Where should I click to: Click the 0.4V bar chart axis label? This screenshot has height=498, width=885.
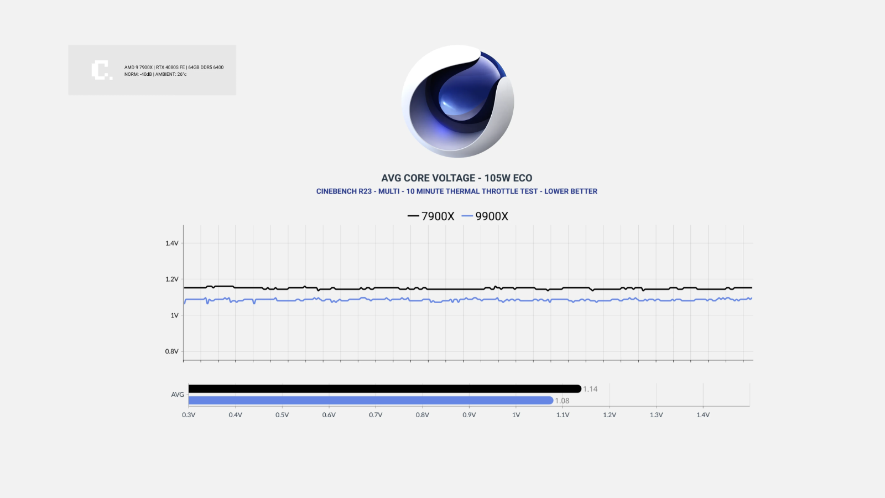236,415
